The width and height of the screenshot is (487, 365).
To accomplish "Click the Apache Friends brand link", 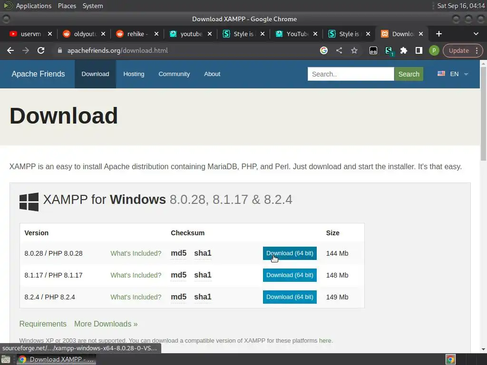I will pos(38,74).
